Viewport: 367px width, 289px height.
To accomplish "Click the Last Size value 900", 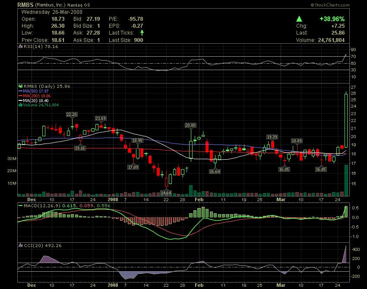I will click(x=139, y=40).
